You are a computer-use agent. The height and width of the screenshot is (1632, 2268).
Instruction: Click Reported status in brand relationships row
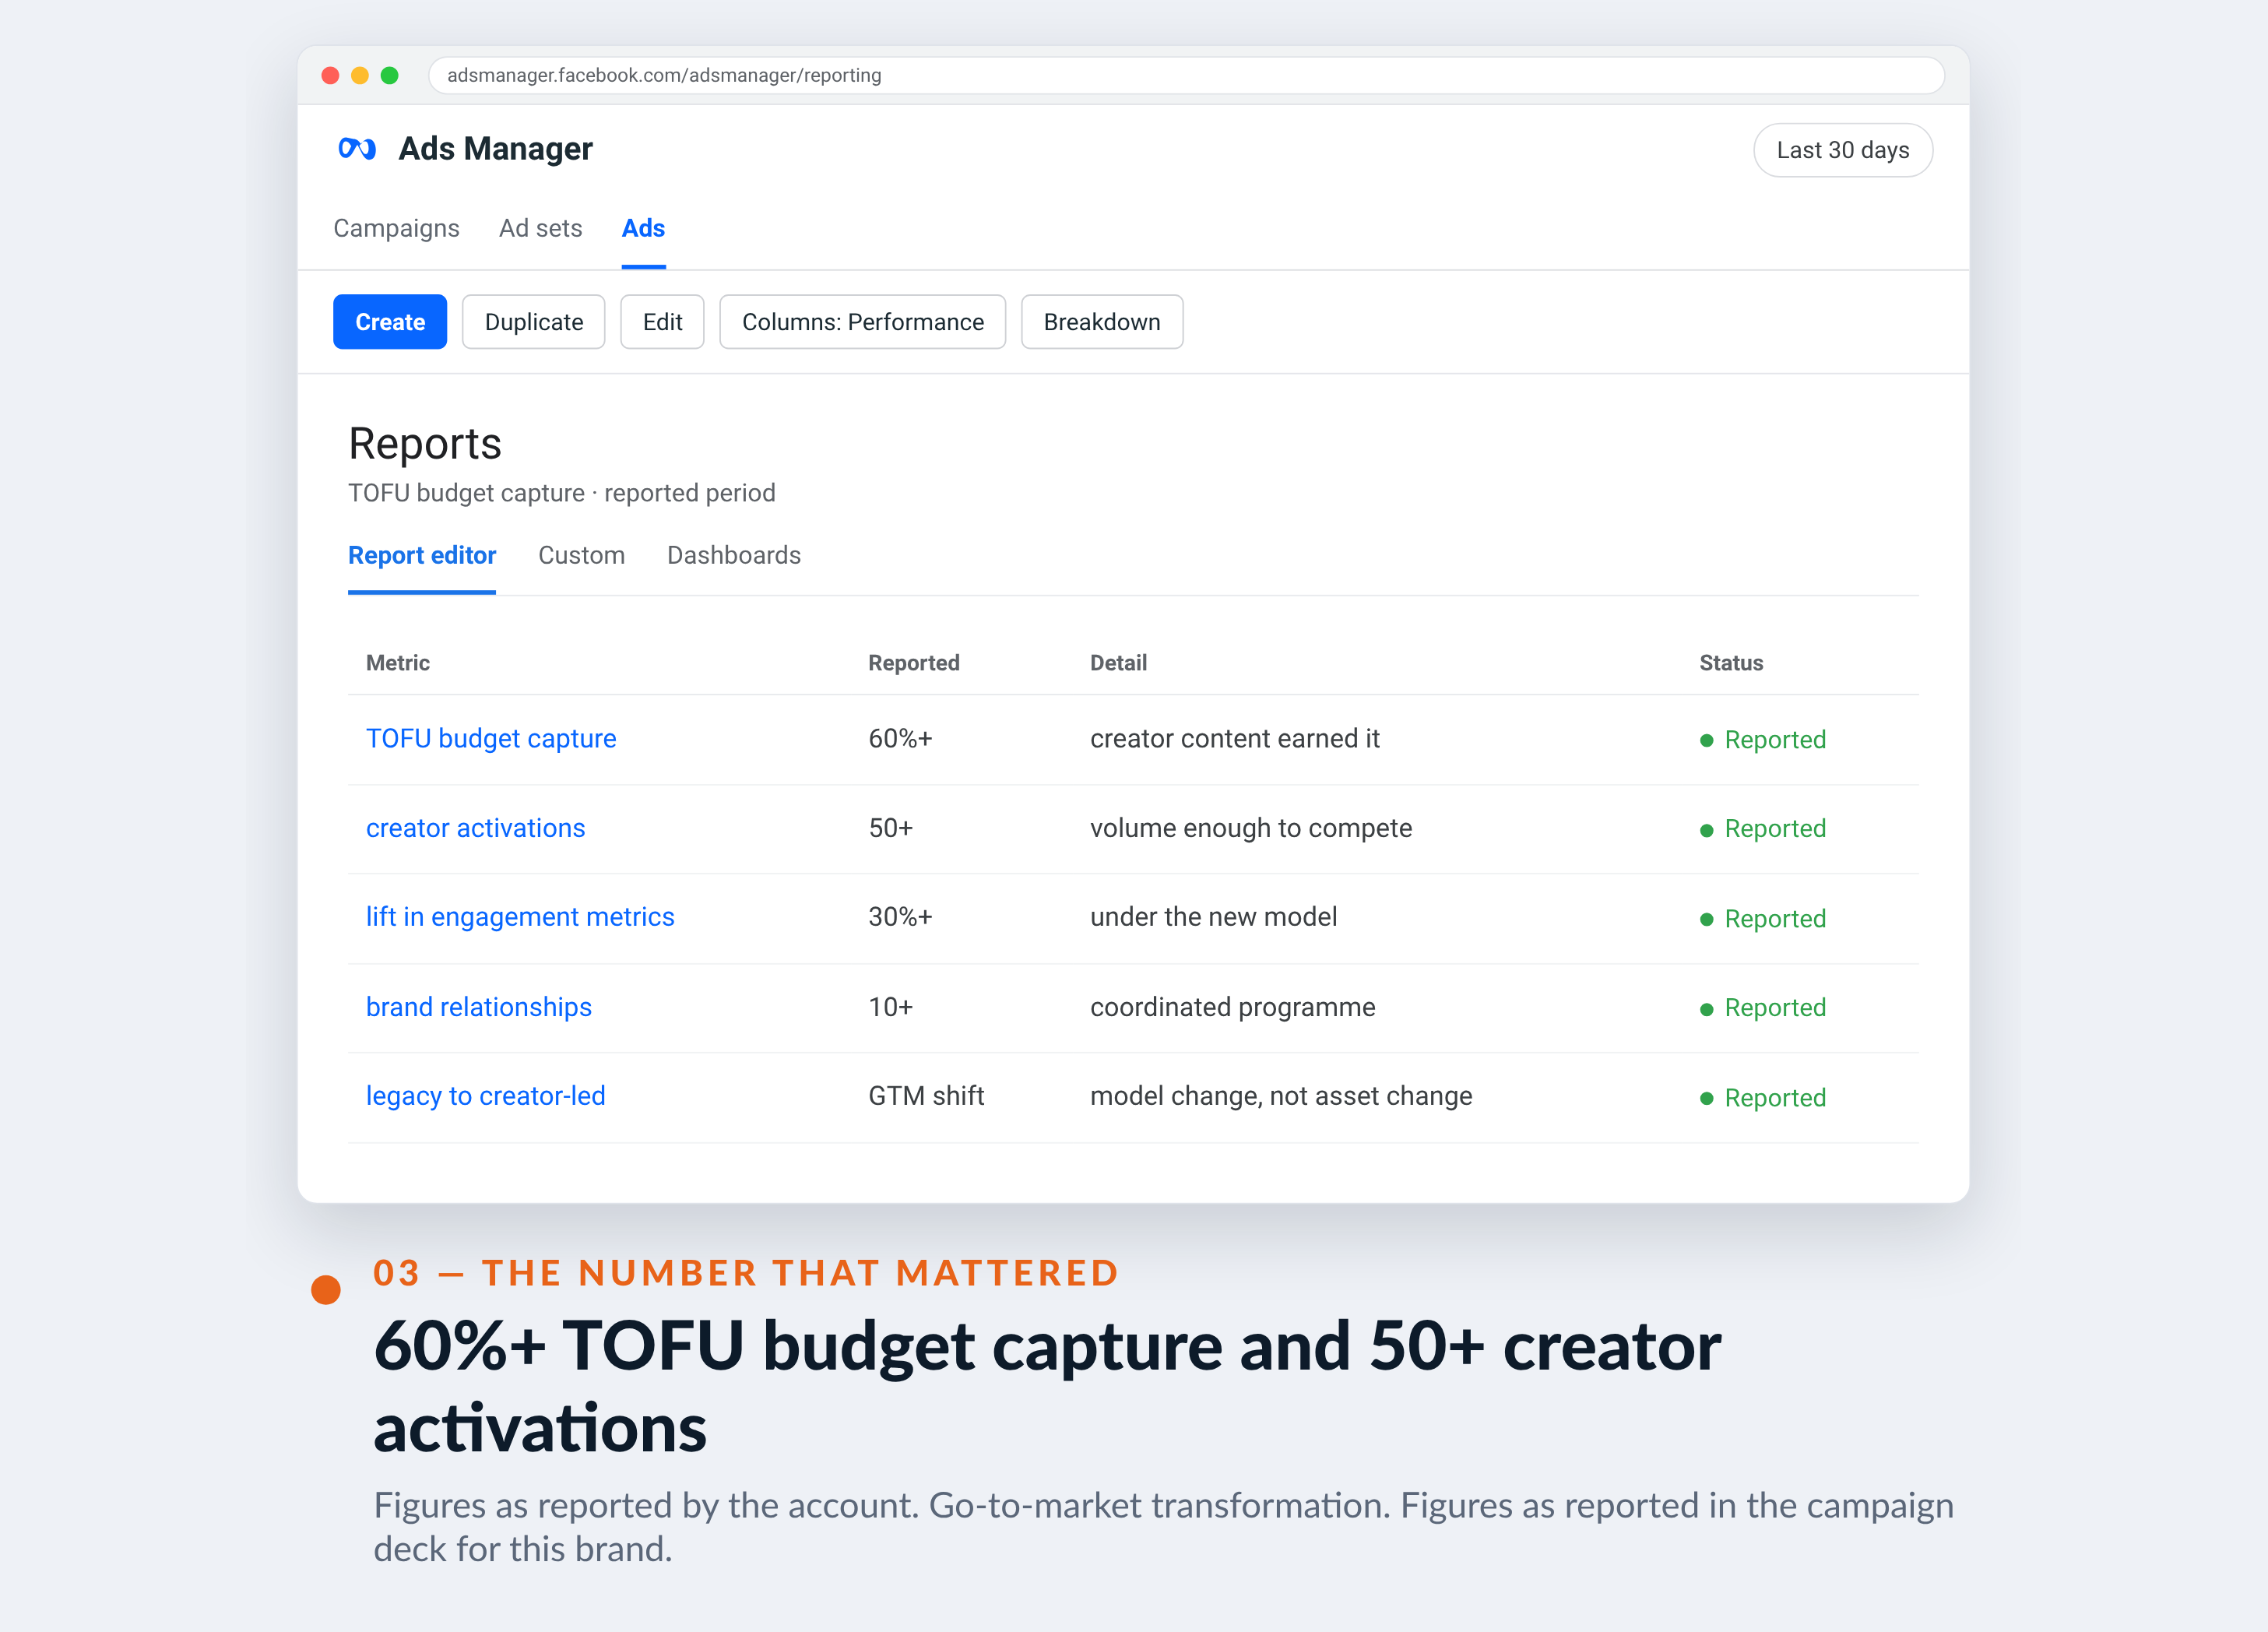(x=1763, y=1008)
